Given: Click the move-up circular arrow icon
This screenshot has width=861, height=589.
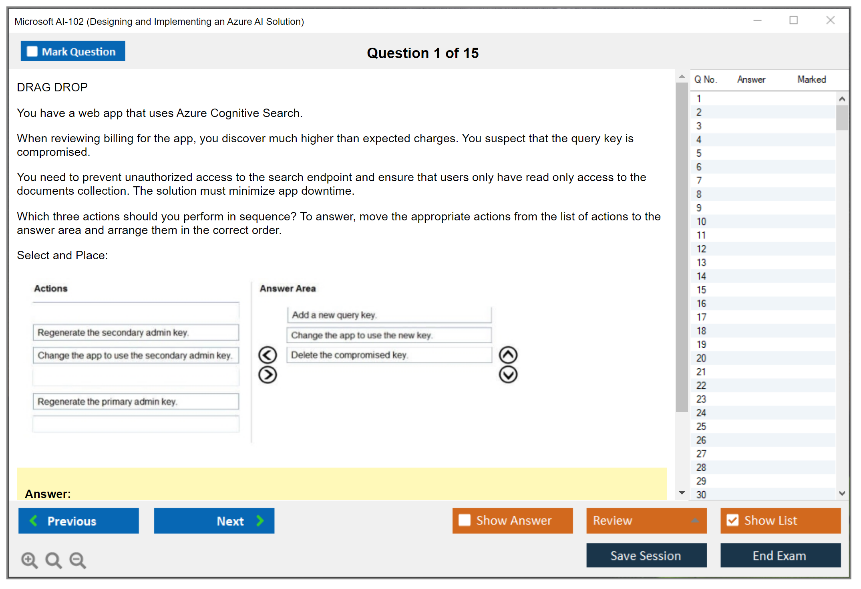Looking at the screenshot, I should (508, 355).
